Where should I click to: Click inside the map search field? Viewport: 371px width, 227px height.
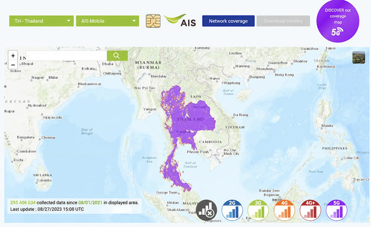(66, 56)
